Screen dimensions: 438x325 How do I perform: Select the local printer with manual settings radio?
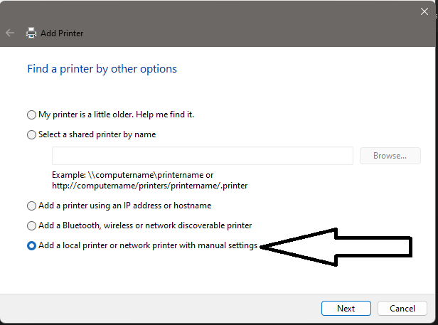click(31, 245)
